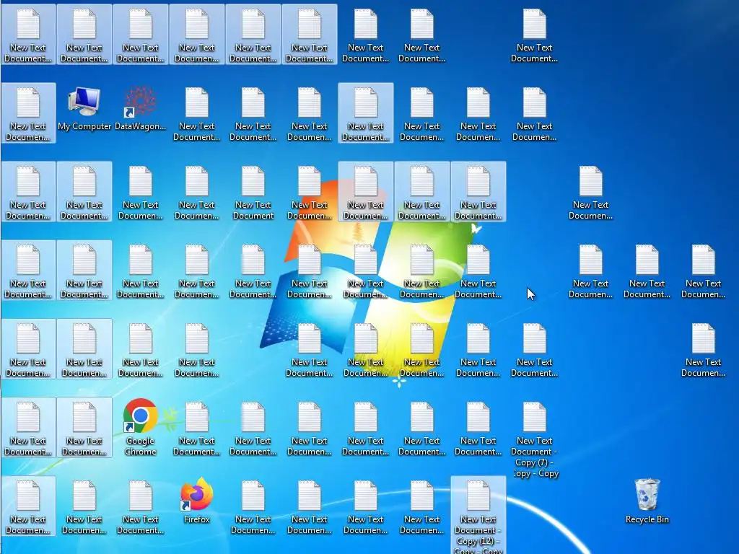Select the My Computer desktop icon
Viewport: 739px width, 554px height.
click(x=84, y=110)
